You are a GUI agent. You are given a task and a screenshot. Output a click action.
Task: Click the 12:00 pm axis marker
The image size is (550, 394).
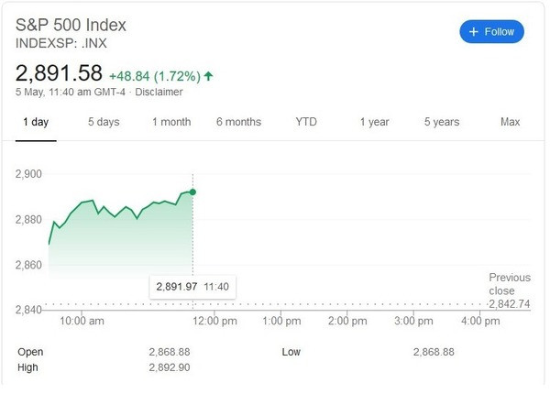214,321
